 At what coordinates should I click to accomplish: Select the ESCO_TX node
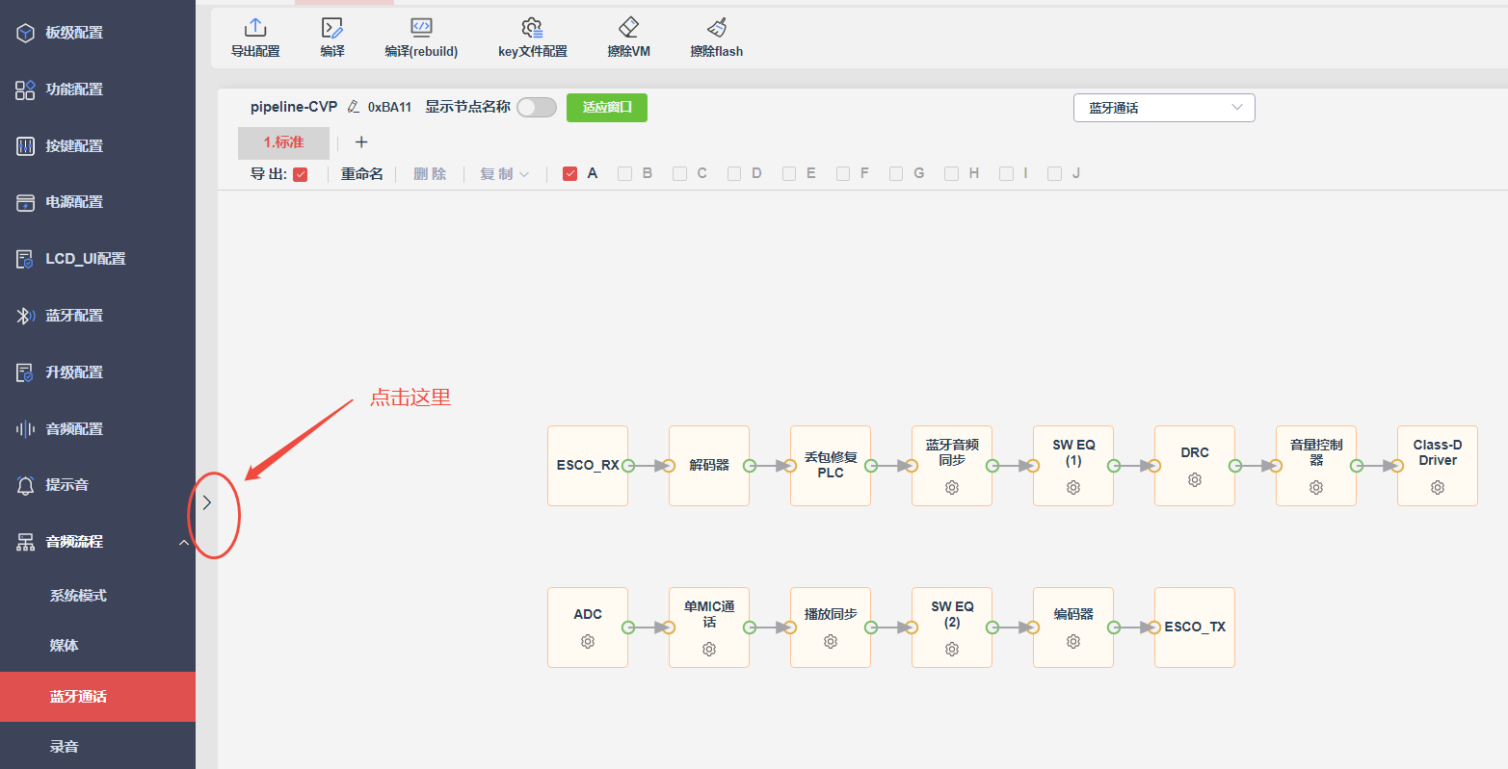click(x=1195, y=628)
